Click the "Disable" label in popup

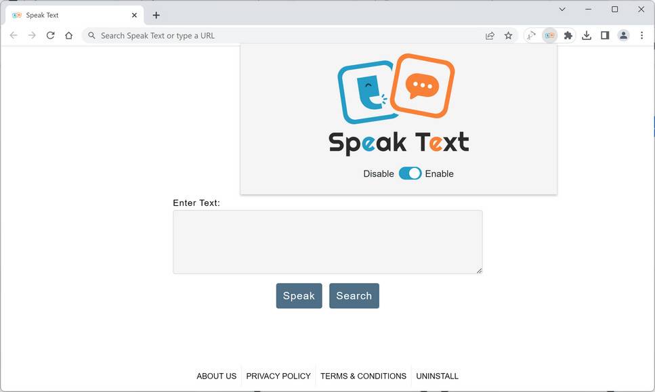(x=379, y=174)
